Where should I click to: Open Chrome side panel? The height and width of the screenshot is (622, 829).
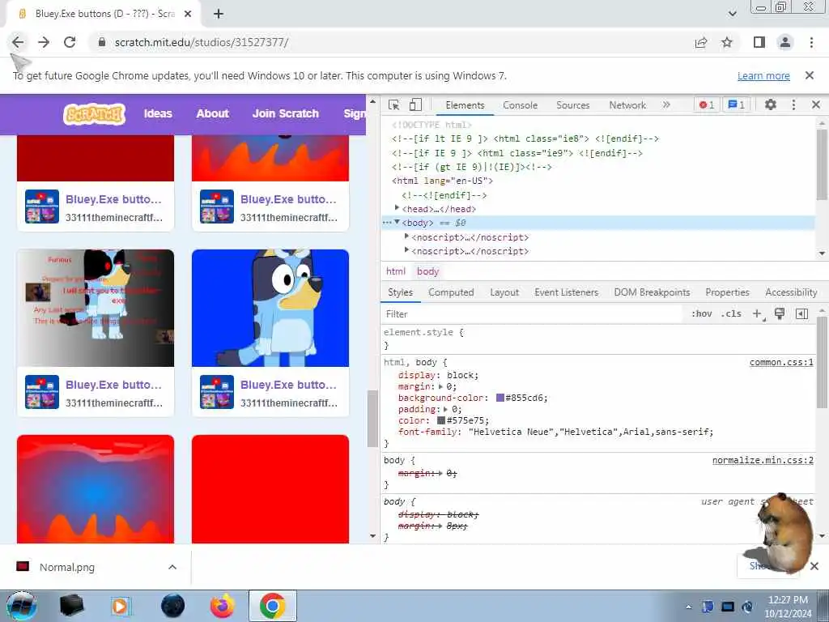(x=759, y=42)
